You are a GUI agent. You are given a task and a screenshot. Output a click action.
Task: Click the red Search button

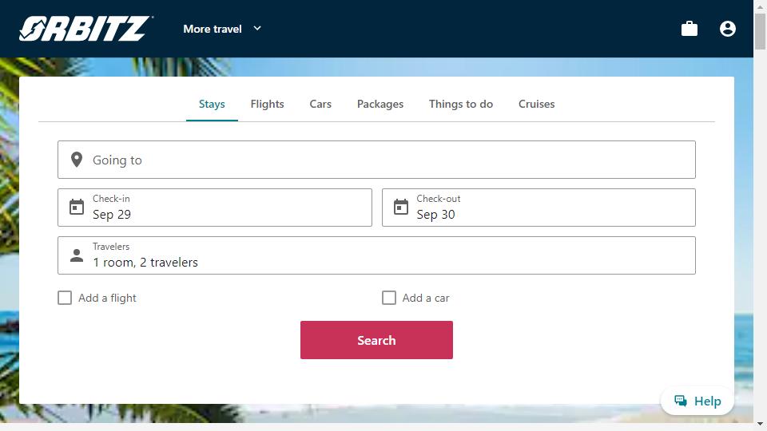(376, 340)
